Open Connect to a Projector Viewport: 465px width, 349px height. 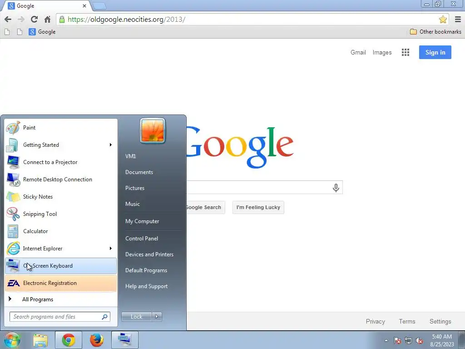pos(61,162)
